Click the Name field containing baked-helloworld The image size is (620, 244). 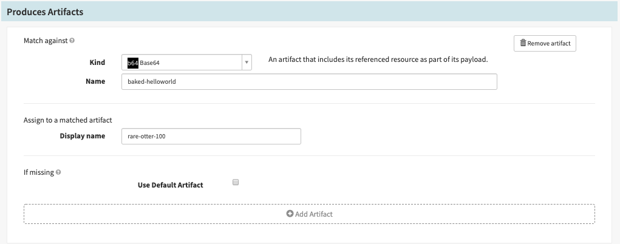[309, 82]
